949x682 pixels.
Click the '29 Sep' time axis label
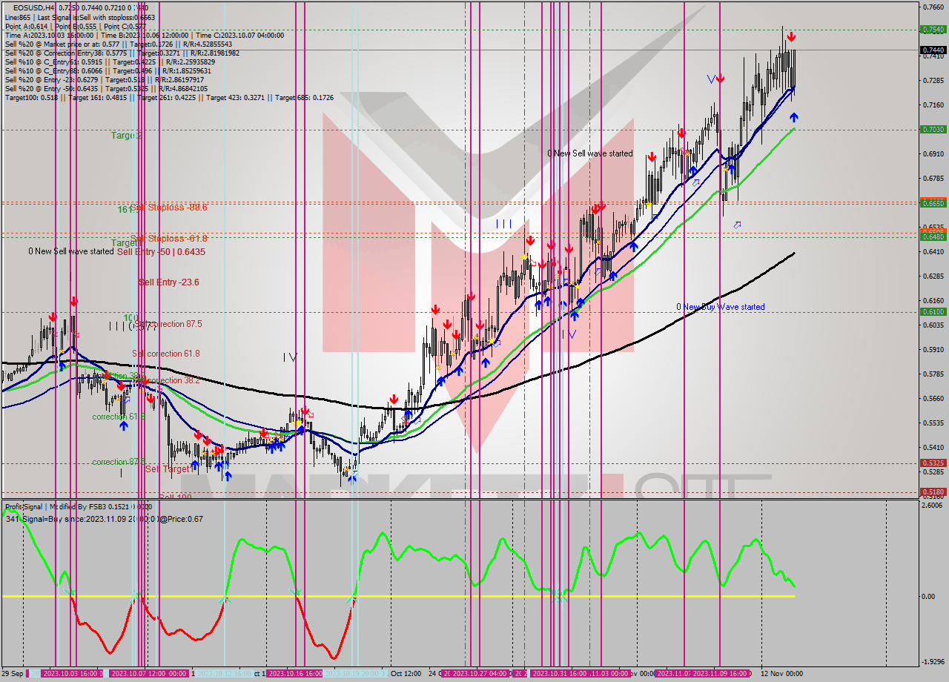coord(12,673)
